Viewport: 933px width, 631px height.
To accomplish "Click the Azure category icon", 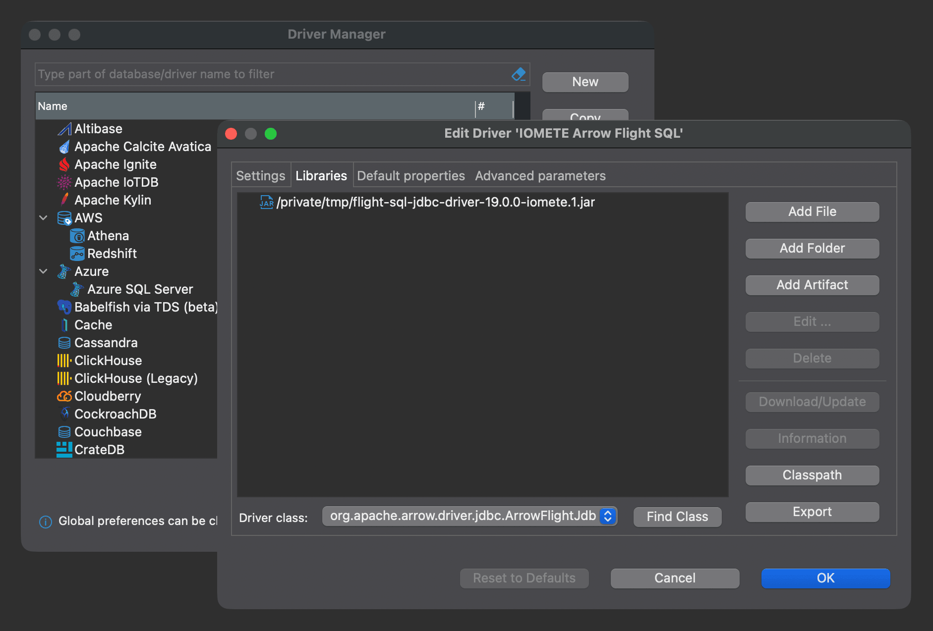I will 64,271.
